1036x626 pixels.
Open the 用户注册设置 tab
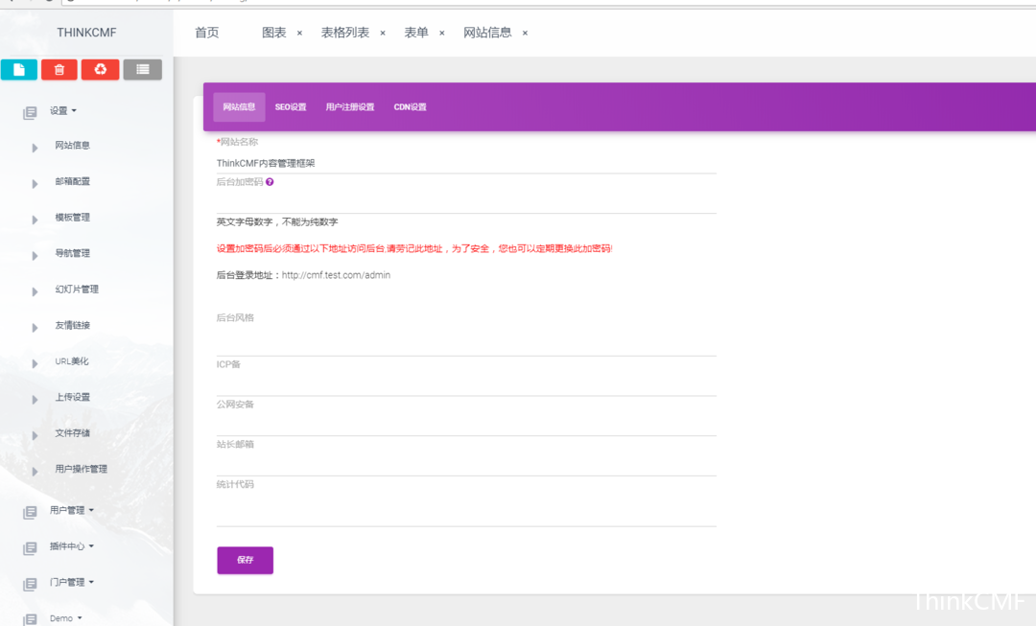350,107
